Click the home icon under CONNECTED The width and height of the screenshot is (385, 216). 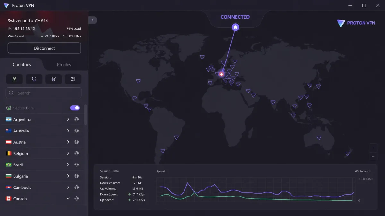point(235,27)
